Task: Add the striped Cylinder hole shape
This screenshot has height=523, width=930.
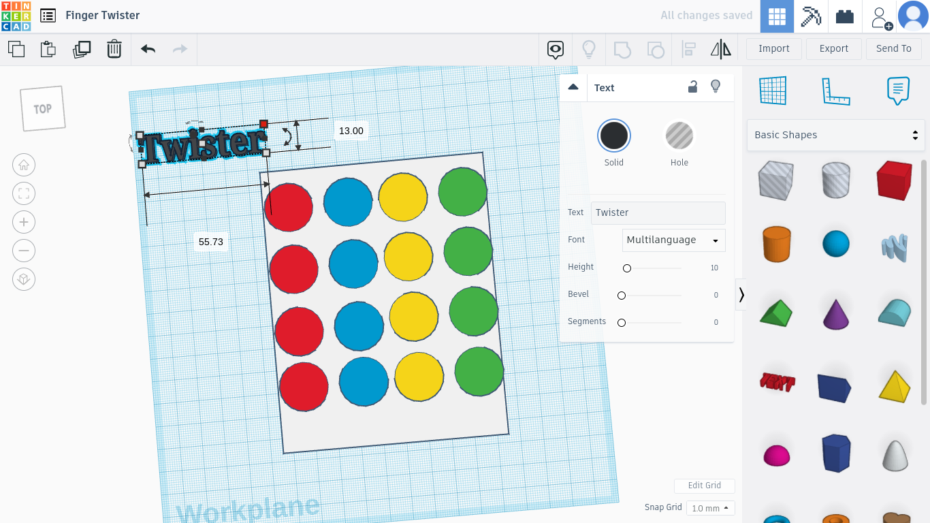Action: [836, 180]
